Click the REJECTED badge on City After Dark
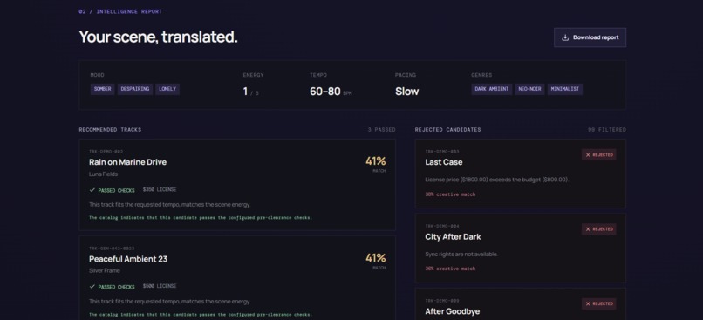The height and width of the screenshot is (320, 703). (x=599, y=229)
